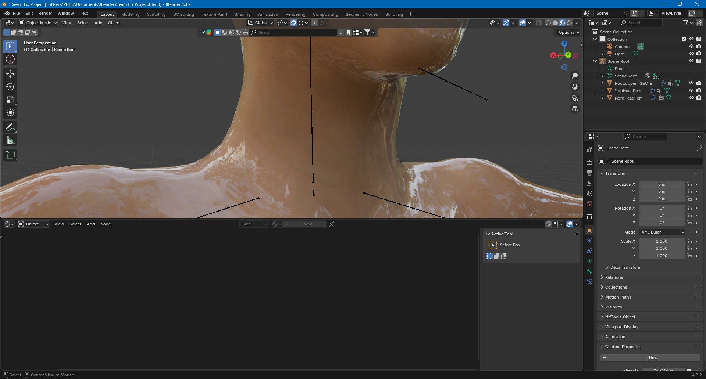This screenshot has height=379, width=706.
Task: Toggle the Collection exclude checkbox
Action: pyautogui.click(x=684, y=39)
